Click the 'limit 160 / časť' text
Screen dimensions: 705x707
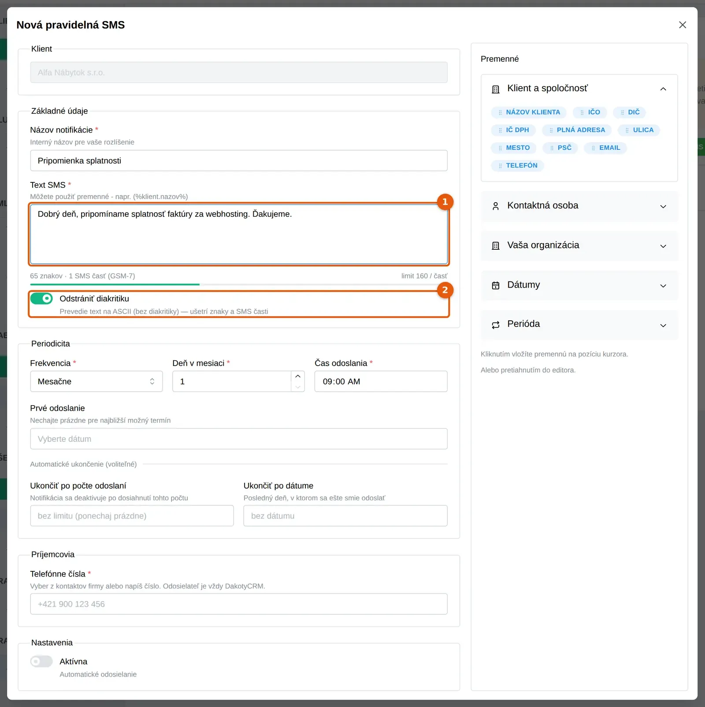pyautogui.click(x=424, y=276)
